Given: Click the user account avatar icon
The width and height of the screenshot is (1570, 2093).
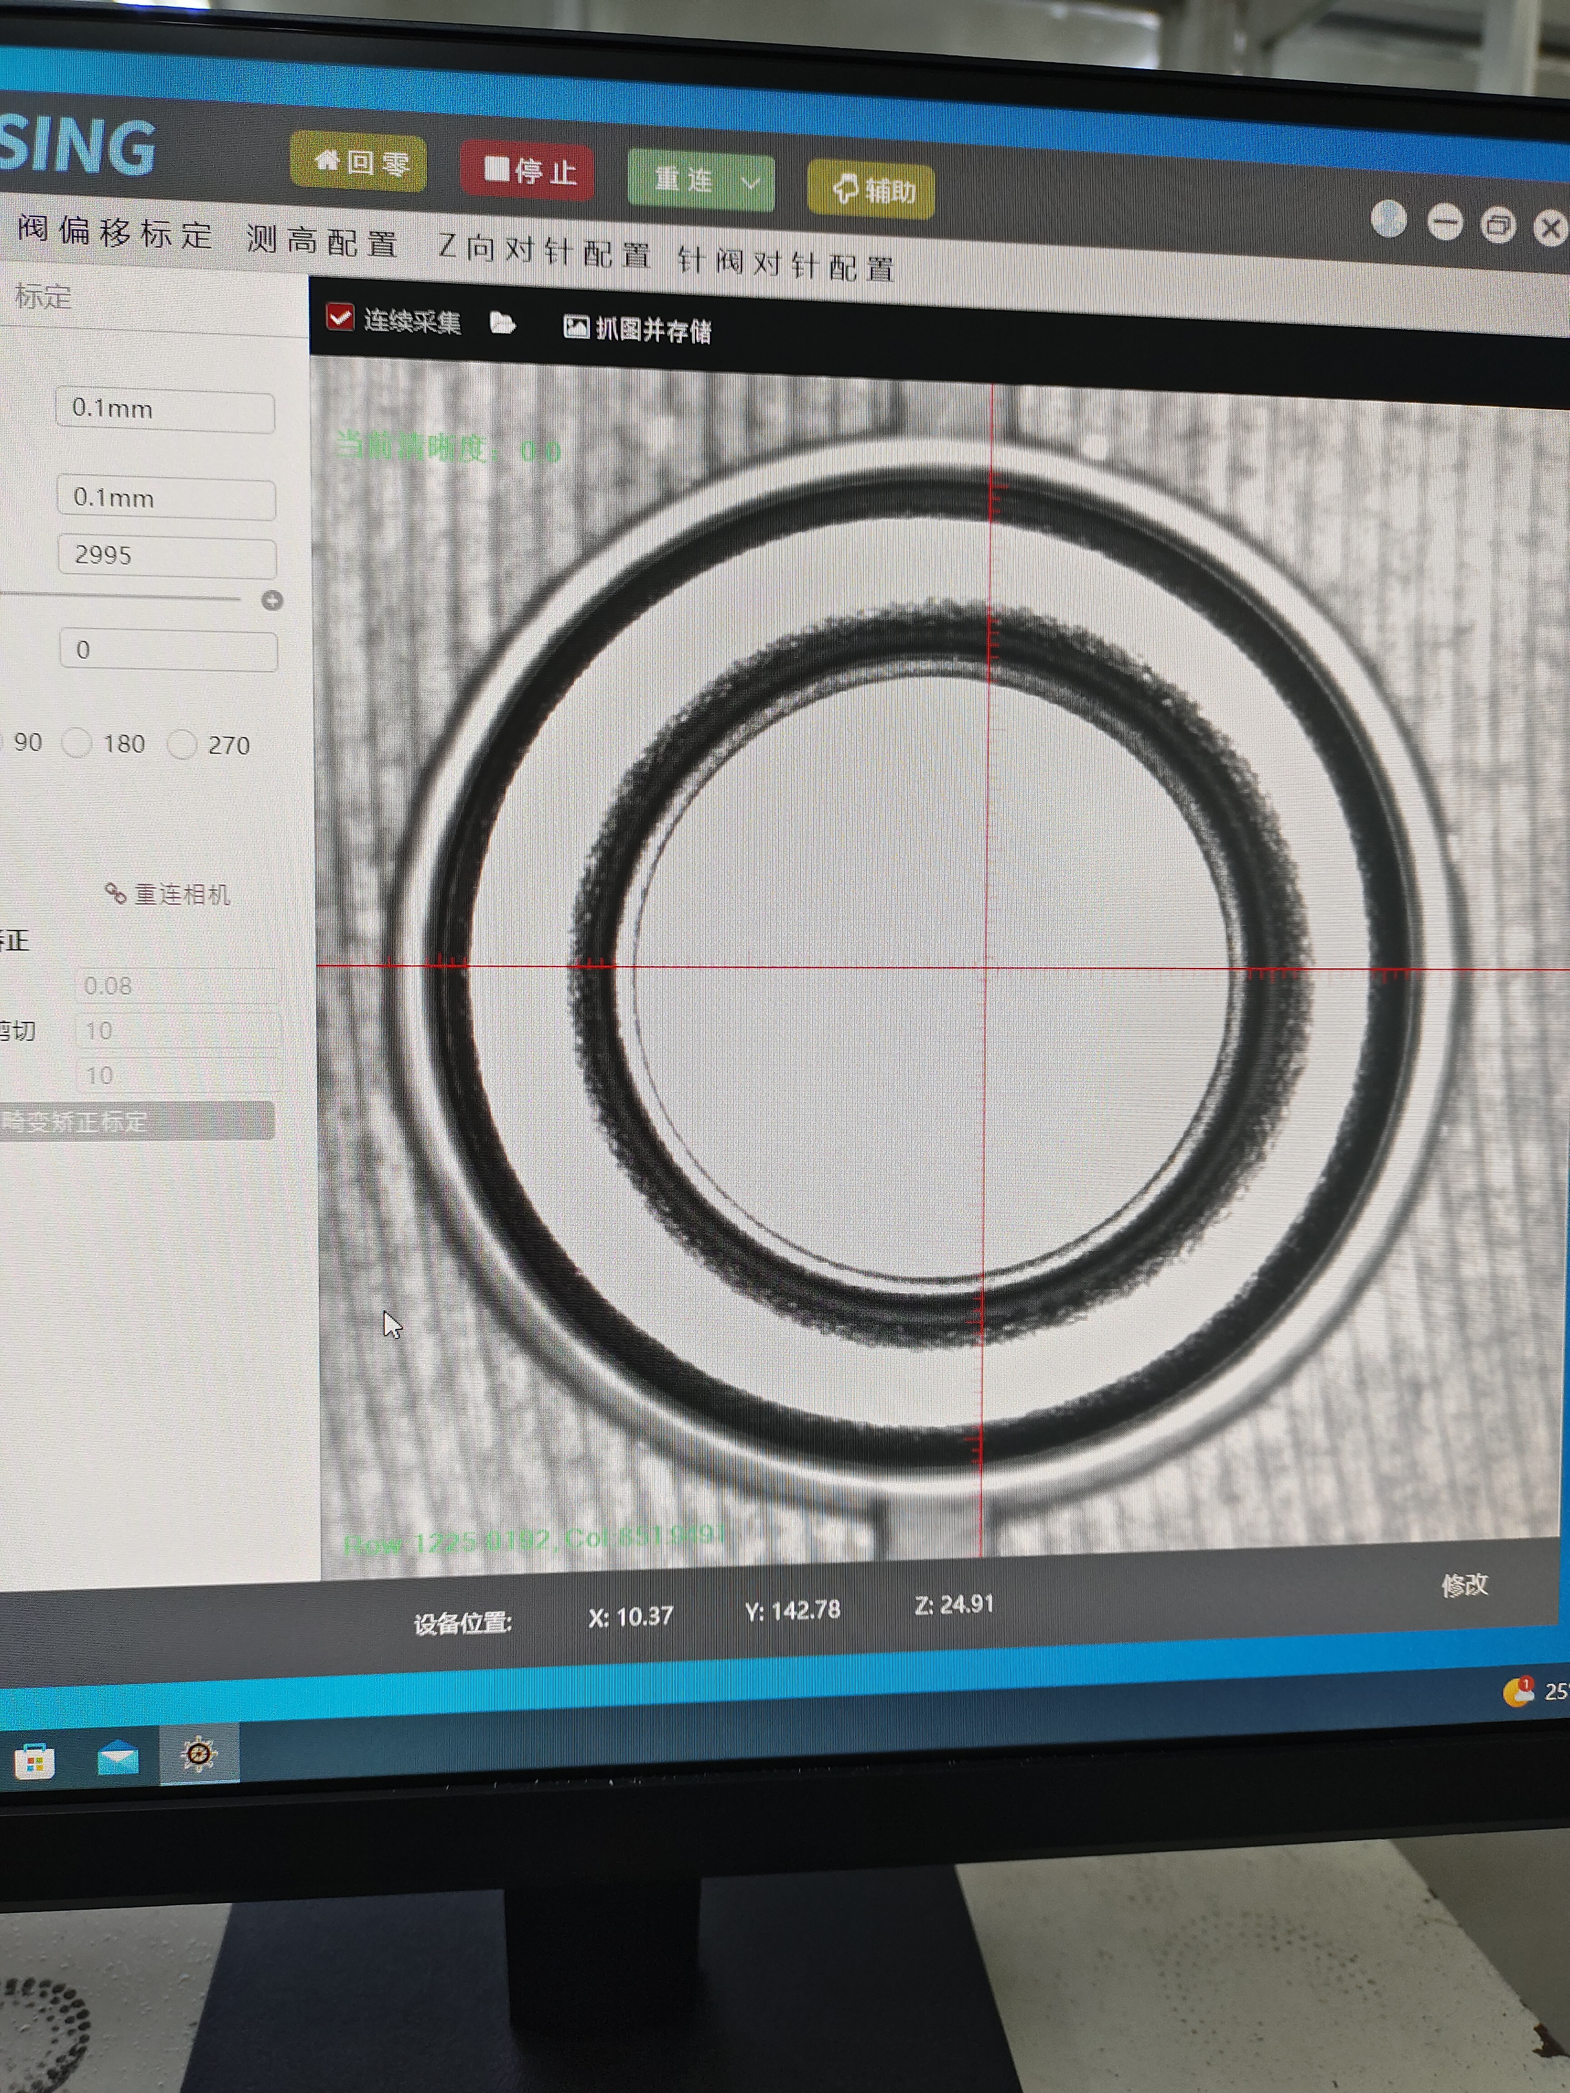Looking at the screenshot, I should [x=1388, y=218].
